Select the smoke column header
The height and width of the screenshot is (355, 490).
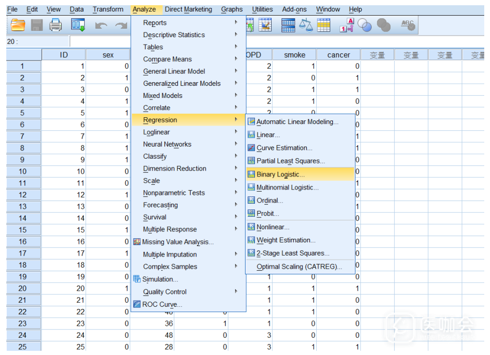click(x=294, y=55)
